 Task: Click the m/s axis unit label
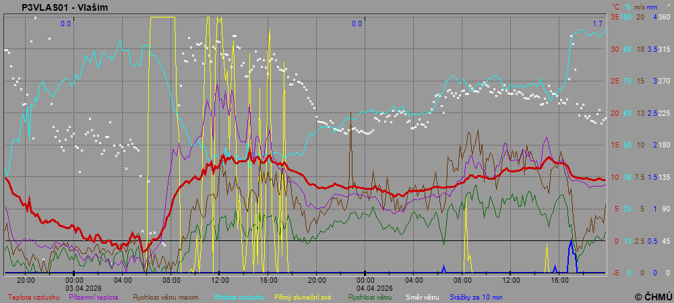coord(640,7)
